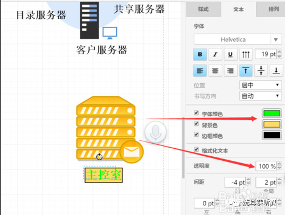Open the green font color swatch
The height and width of the screenshot is (215, 285).
(x=272, y=113)
